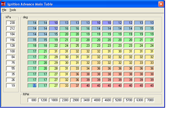This screenshot has width=183, height=137.
Task: Pick the 212 kPa cell under 6300 RPM
Action: coord(139,28)
